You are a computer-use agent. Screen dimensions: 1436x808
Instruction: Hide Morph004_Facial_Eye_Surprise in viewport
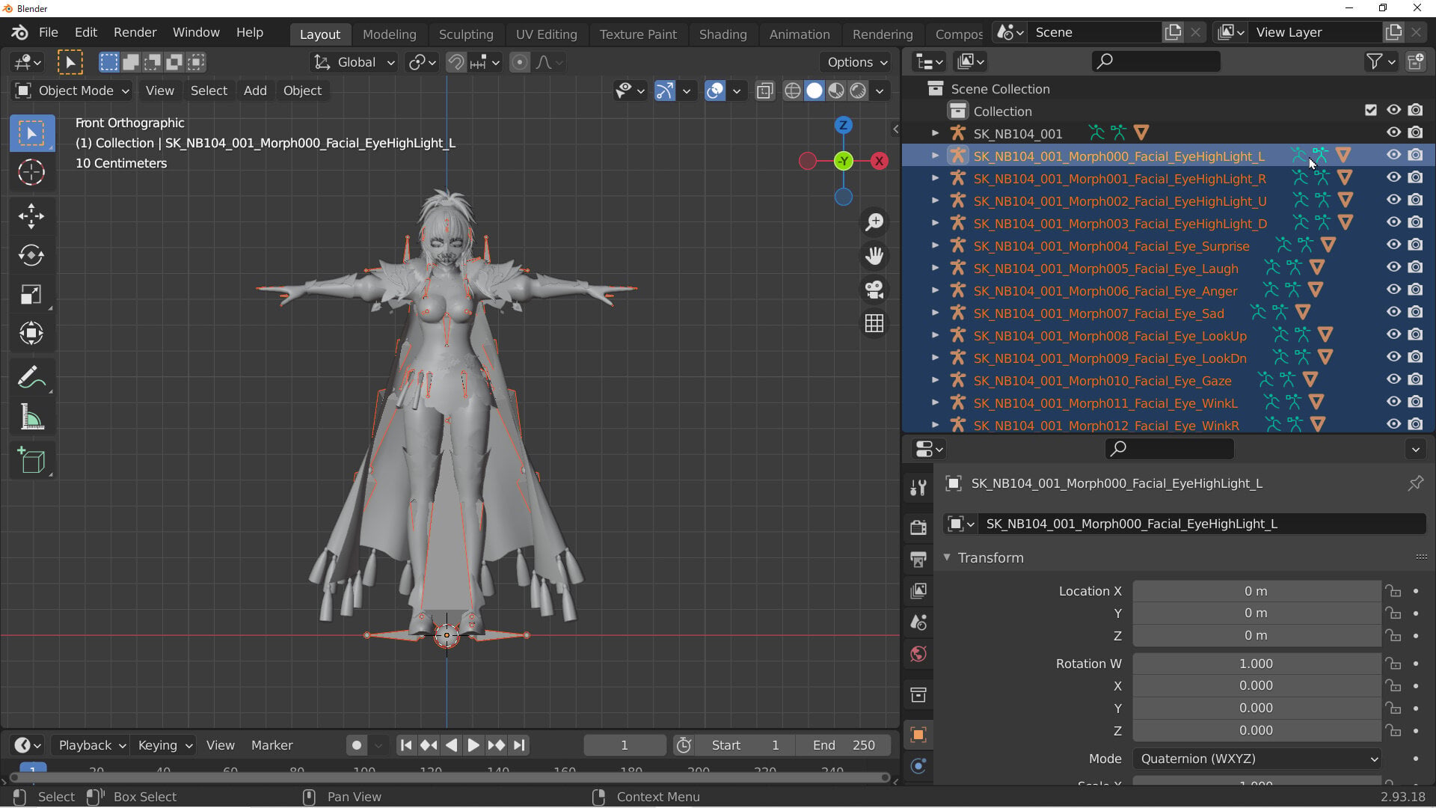tap(1393, 245)
